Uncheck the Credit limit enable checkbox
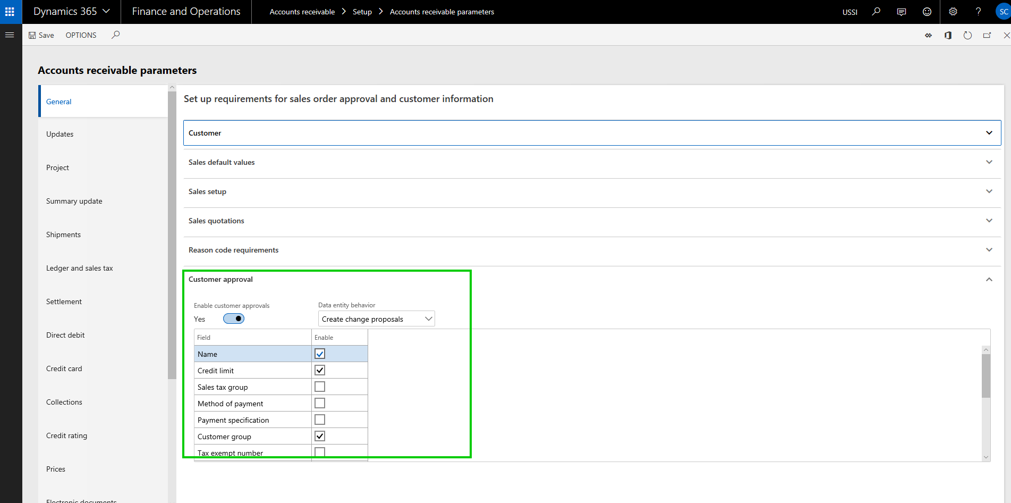Viewport: 1011px width, 503px height. click(320, 370)
